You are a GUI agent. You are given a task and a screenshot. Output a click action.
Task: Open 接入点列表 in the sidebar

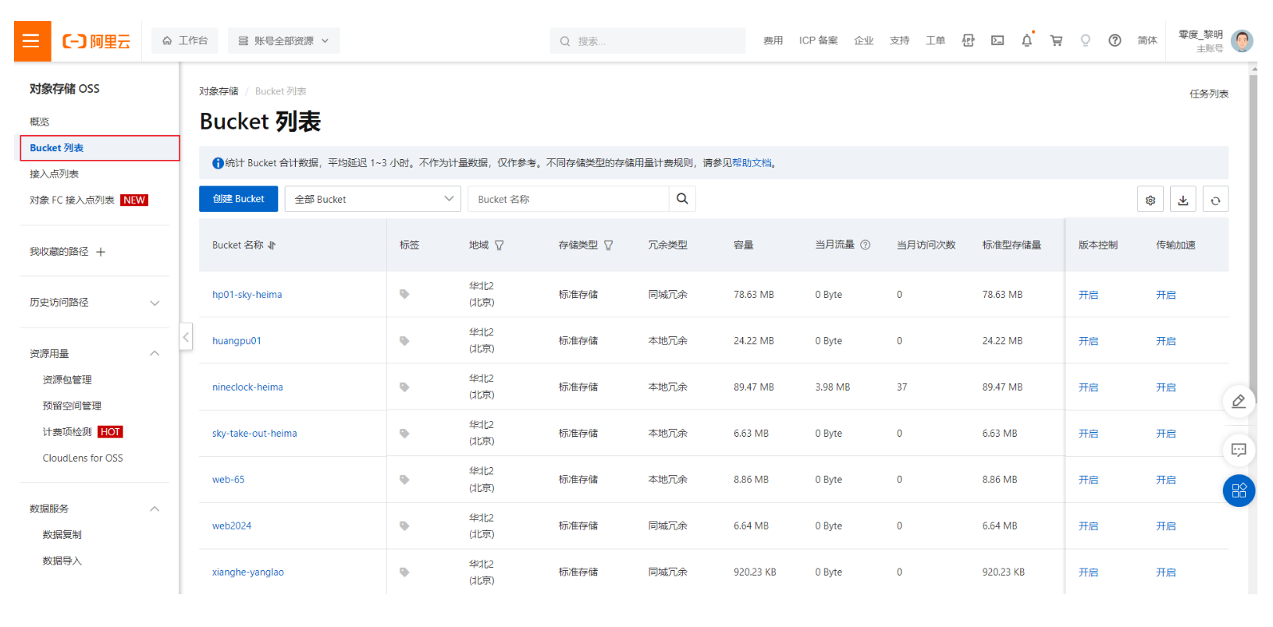pyautogui.click(x=54, y=174)
